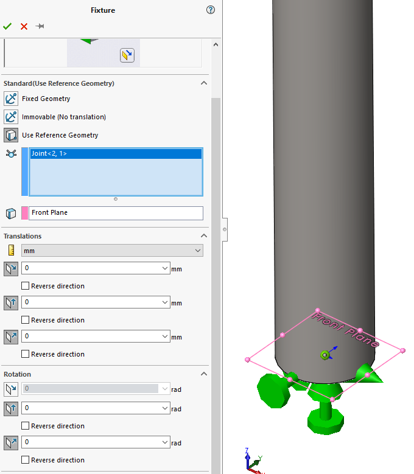This screenshot has height=474, width=414.
Task: Toggle first rotation direction (unpressed) button
Action: (x=11, y=389)
